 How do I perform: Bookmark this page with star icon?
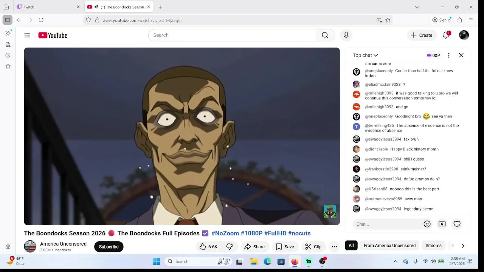click(388, 20)
